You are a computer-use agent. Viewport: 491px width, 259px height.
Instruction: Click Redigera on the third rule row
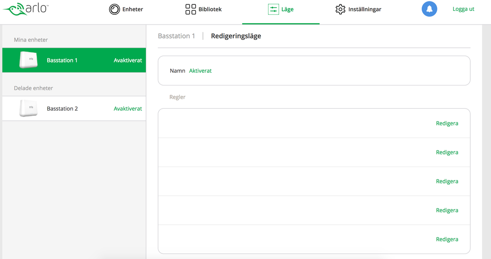pos(447,181)
